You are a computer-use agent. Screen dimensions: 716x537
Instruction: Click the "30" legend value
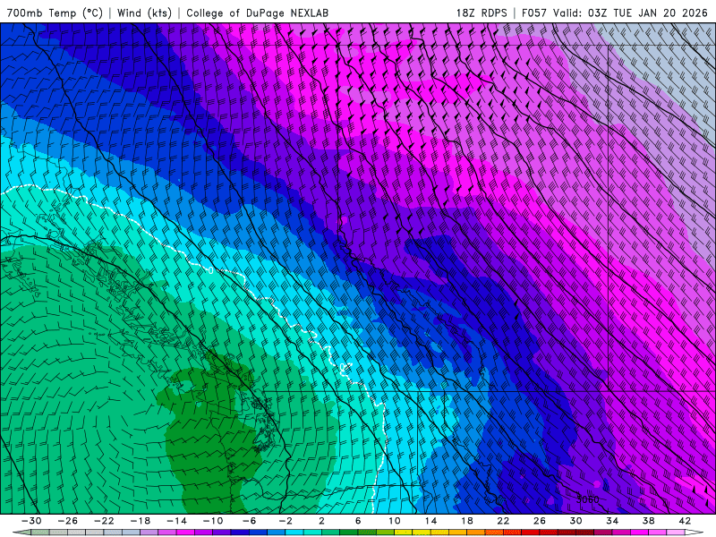(x=575, y=521)
